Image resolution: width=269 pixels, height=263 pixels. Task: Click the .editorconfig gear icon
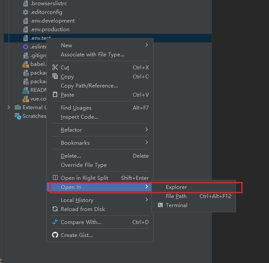(x=26, y=12)
